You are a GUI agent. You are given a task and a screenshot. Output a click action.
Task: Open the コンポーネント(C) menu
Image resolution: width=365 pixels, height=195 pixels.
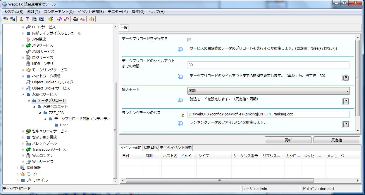(x=58, y=12)
